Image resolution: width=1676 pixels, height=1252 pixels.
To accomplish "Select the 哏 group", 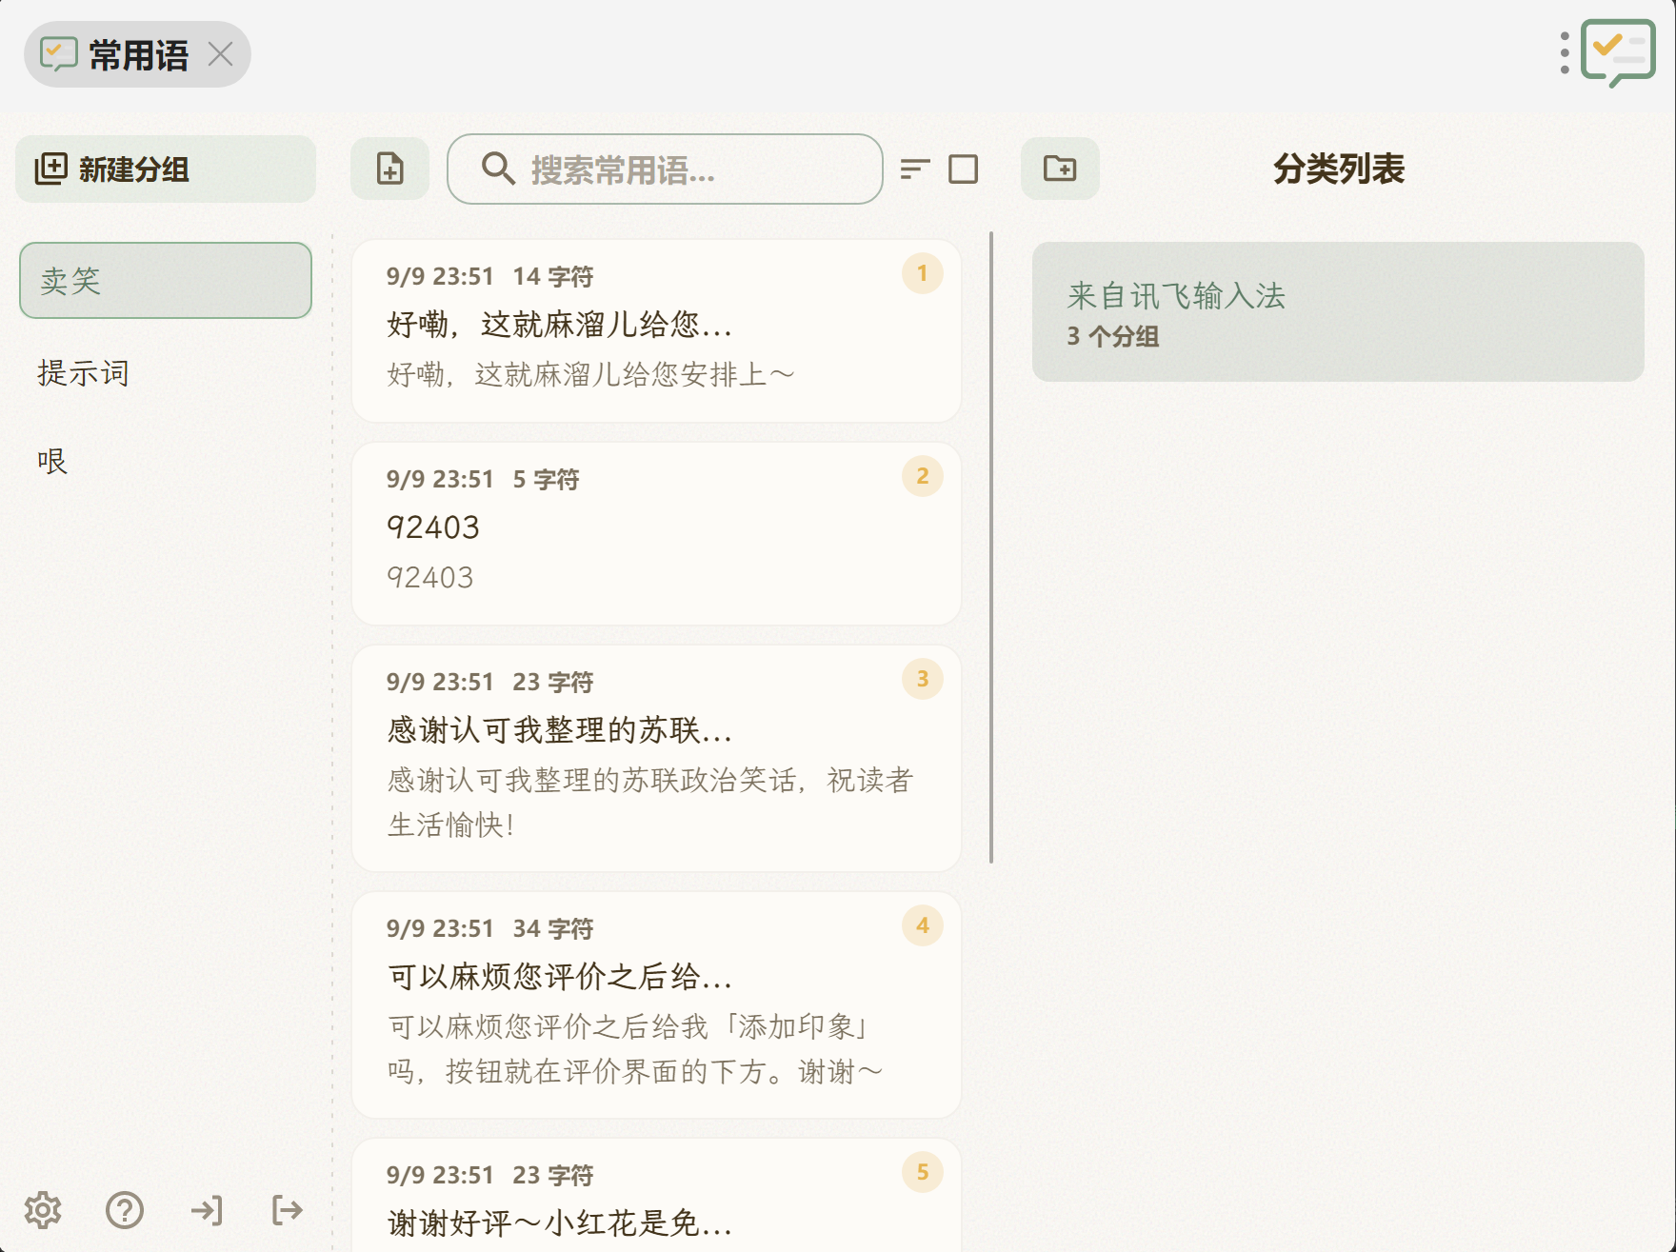I will tap(166, 461).
